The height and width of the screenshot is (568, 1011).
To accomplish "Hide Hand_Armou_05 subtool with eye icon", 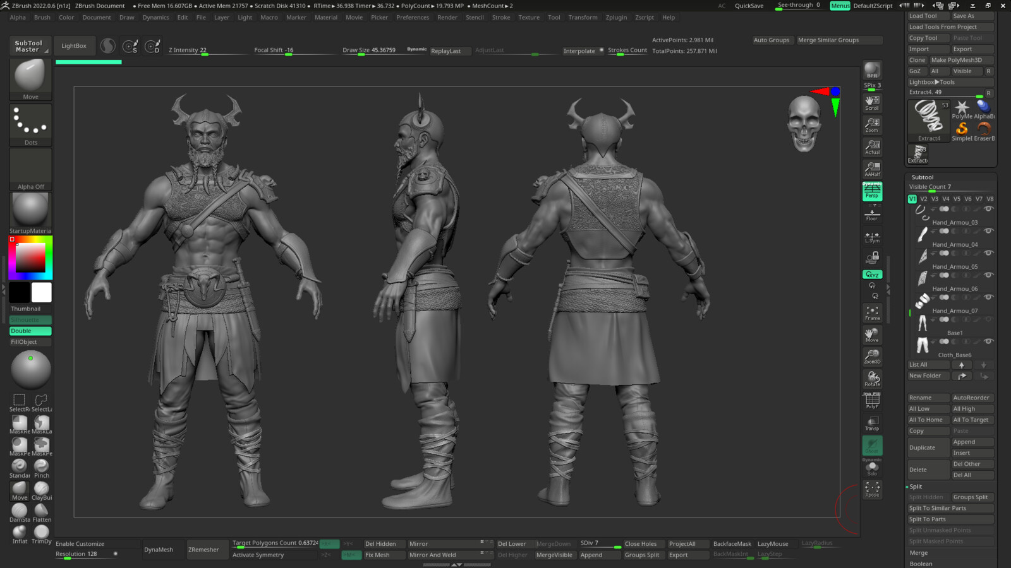I will coord(989,253).
